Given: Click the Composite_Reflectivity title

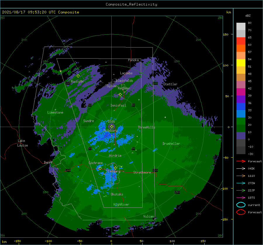Looking at the screenshot, I should pyautogui.click(x=131, y=4).
